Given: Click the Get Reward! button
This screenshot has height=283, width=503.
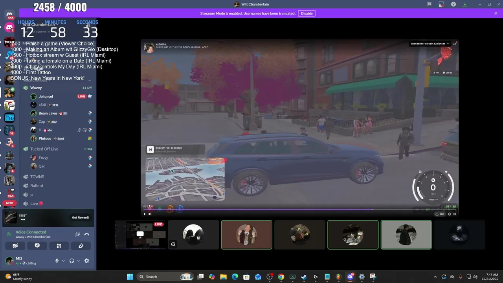Looking at the screenshot, I should click(x=80, y=217).
